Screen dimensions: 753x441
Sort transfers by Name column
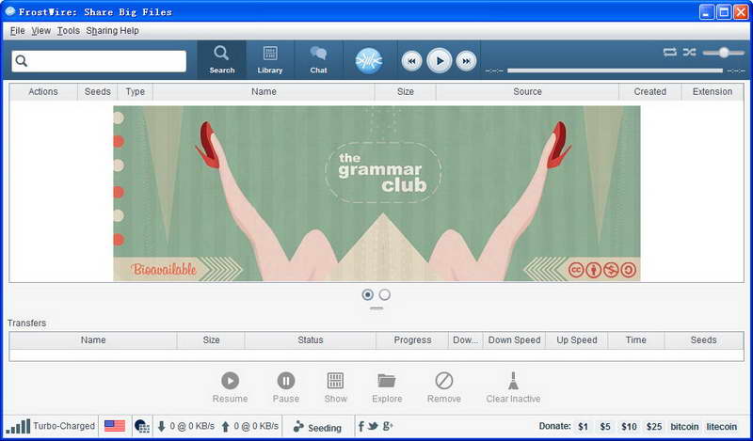tap(93, 340)
